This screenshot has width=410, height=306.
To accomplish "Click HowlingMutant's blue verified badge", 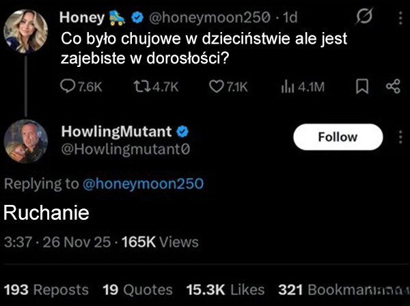I will (x=184, y=131).
